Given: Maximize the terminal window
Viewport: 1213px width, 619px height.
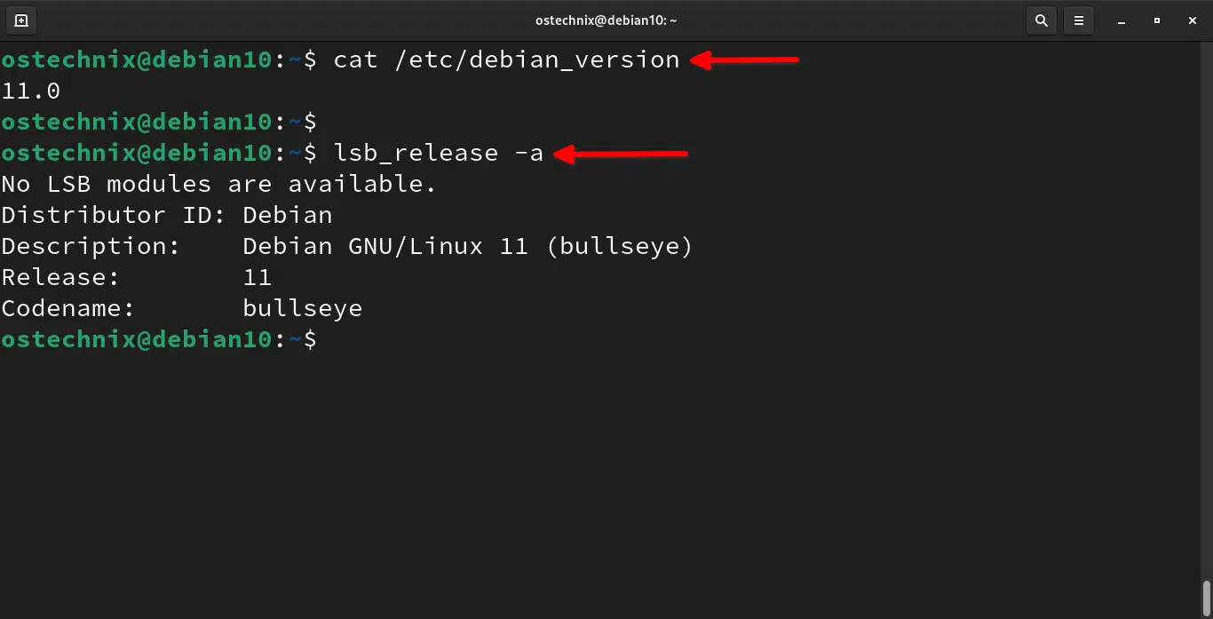Looking at the screenshot, I should point(1156,20).
